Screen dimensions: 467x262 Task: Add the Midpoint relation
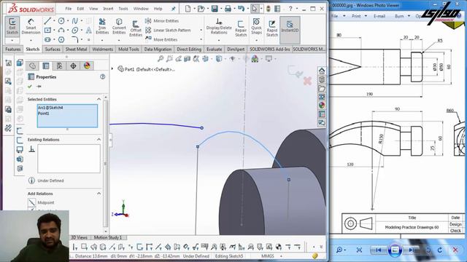42,202
